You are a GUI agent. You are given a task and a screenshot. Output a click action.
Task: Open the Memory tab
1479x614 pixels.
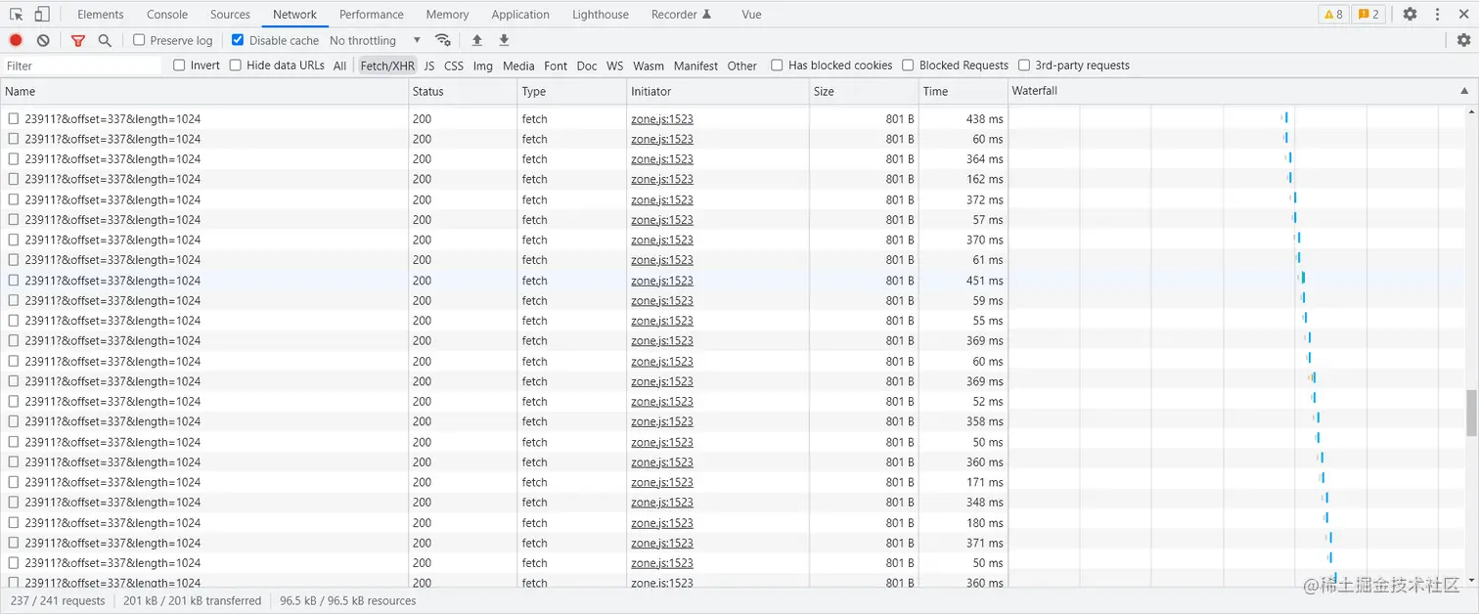(x=447, y=15)
